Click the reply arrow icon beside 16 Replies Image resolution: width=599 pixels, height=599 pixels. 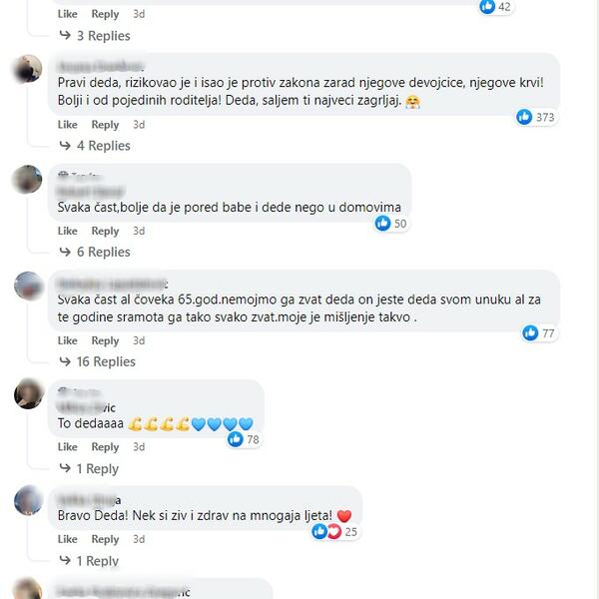coord(65,361)
